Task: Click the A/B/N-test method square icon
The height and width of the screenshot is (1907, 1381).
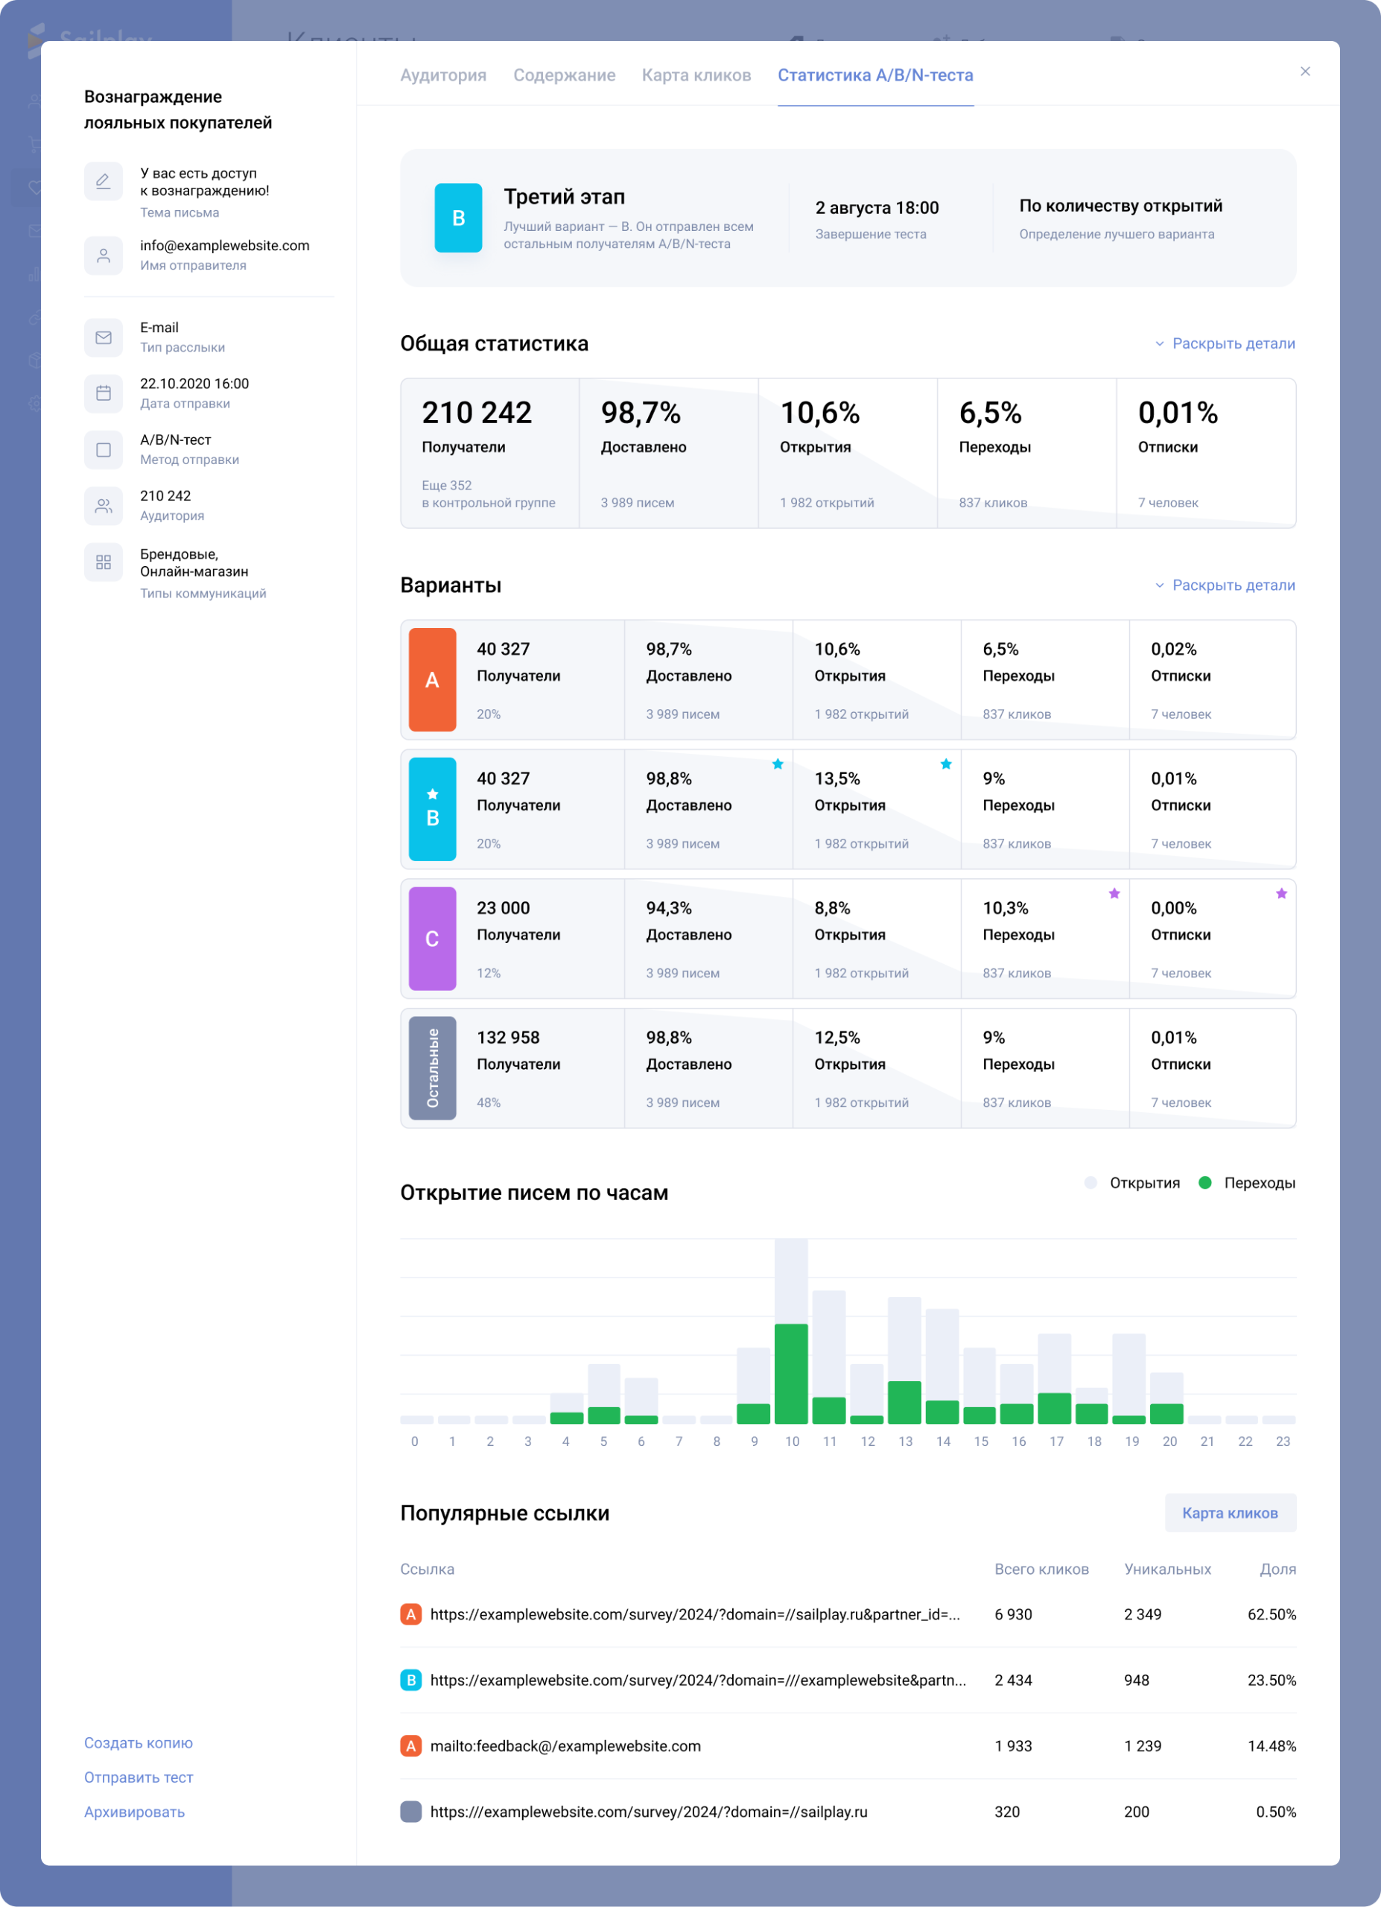Action: pyautogui.click(x=104, y=450)
